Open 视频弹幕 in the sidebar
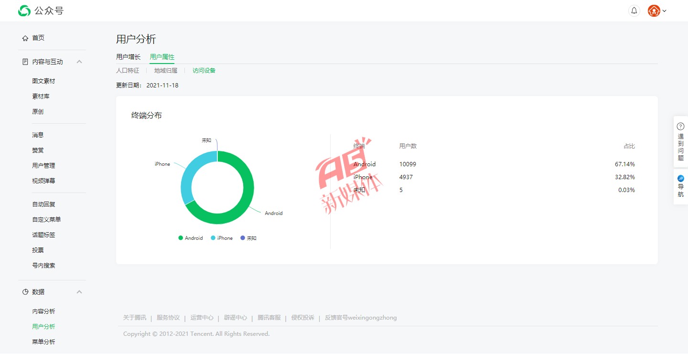 (x=43, y=181)
